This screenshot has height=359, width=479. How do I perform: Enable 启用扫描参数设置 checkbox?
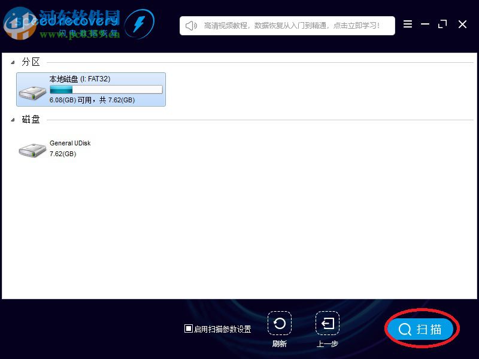coord(189,328)
